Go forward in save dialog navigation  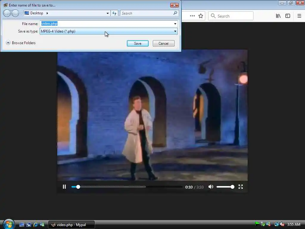point(15,13)
